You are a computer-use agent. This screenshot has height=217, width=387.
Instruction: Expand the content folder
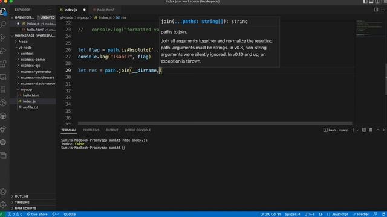pyautogui.click(x=33, y=54)
